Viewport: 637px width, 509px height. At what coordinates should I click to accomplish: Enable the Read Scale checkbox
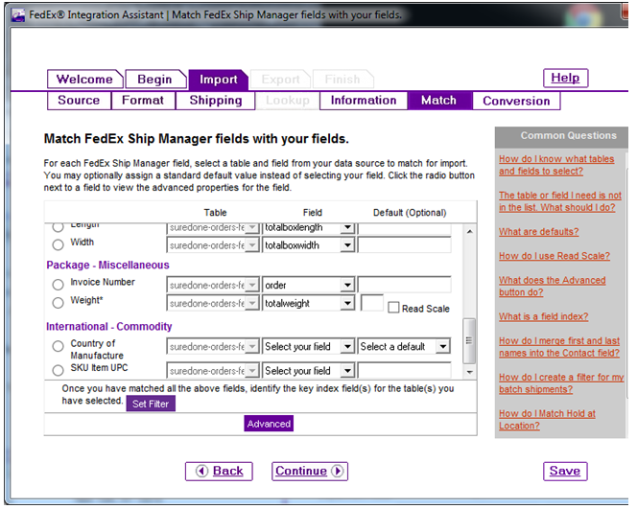tap(393, 308)
